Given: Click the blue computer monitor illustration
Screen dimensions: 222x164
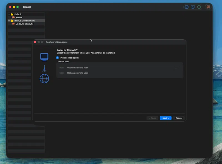Looking at the screenshot, I should pyautogui.click(x=44, y=57).
